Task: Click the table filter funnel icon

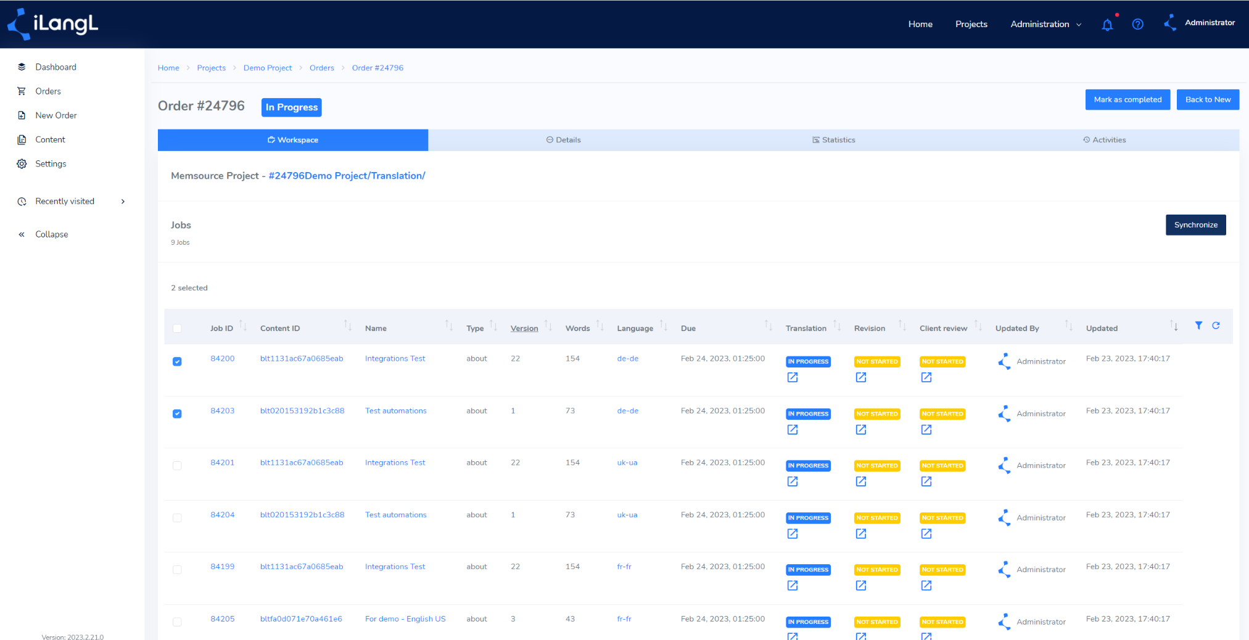Action: [1198, 326]
